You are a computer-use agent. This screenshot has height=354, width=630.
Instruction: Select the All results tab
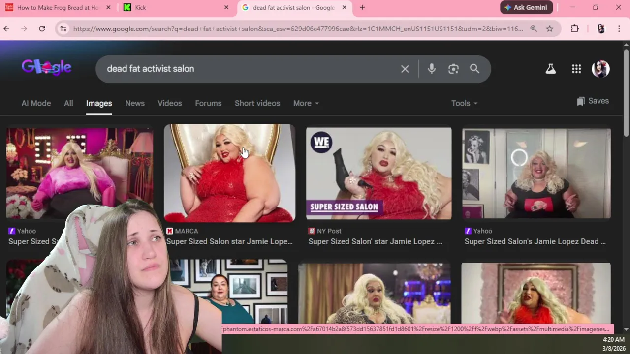coord(68,103)
